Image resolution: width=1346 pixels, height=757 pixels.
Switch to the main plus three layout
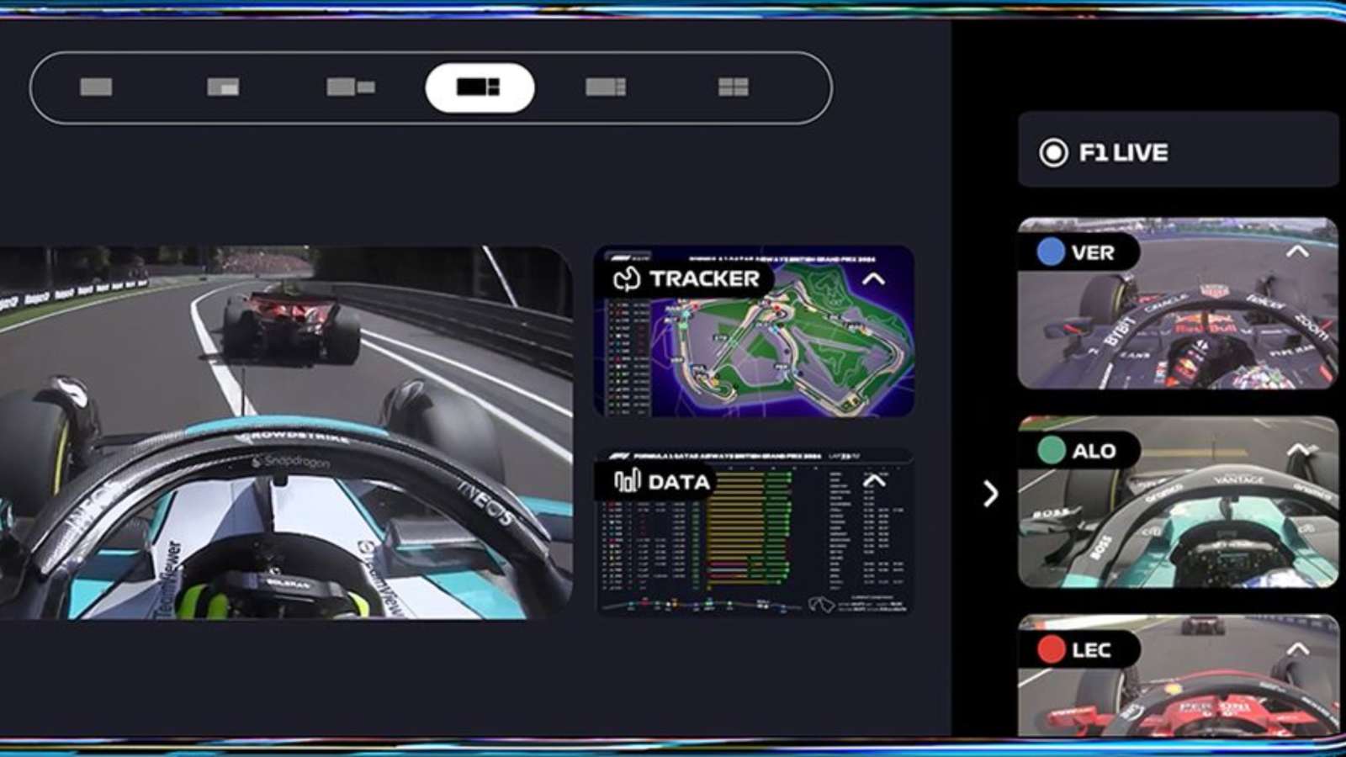coord(606,87)
